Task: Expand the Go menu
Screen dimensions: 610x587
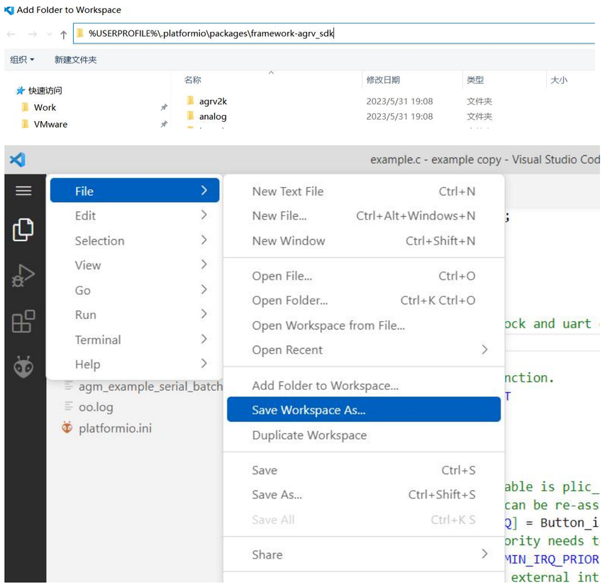Action: tap(135, 290)
